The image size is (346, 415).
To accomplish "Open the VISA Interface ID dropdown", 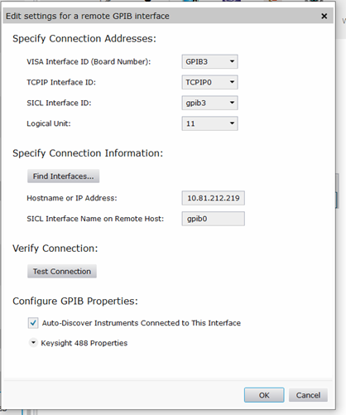I will (x=209, y=61).
